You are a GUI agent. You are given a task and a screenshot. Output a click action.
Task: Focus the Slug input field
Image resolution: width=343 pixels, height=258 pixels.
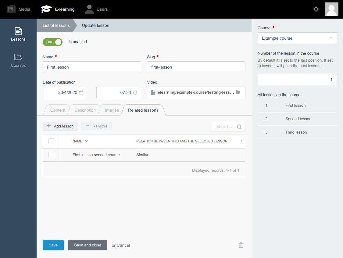[x=196, y=67]
